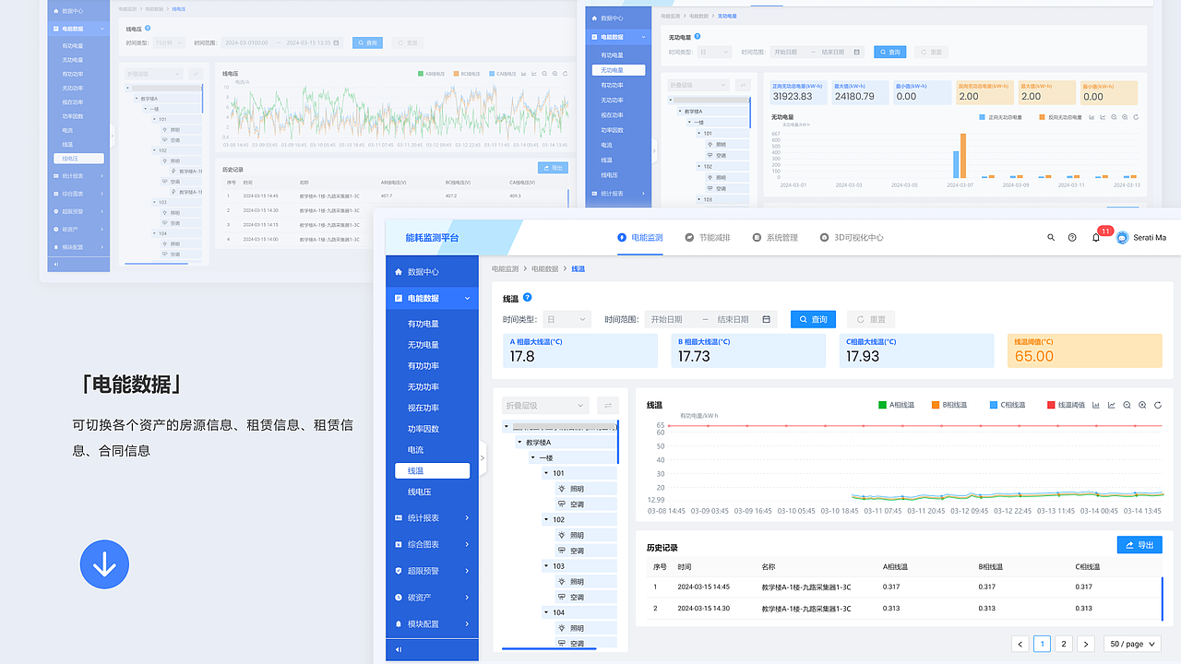Click the search magnifier icon in the top header
1181x664 pixels.
pos(1051,238)
